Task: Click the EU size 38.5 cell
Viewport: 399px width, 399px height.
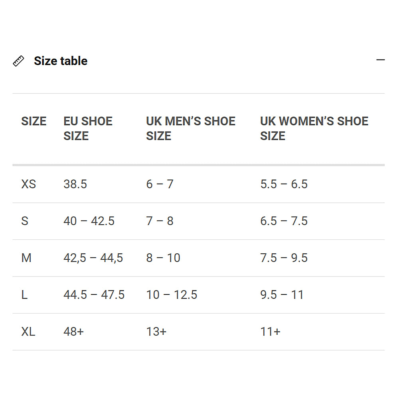Action: (75, 184)
